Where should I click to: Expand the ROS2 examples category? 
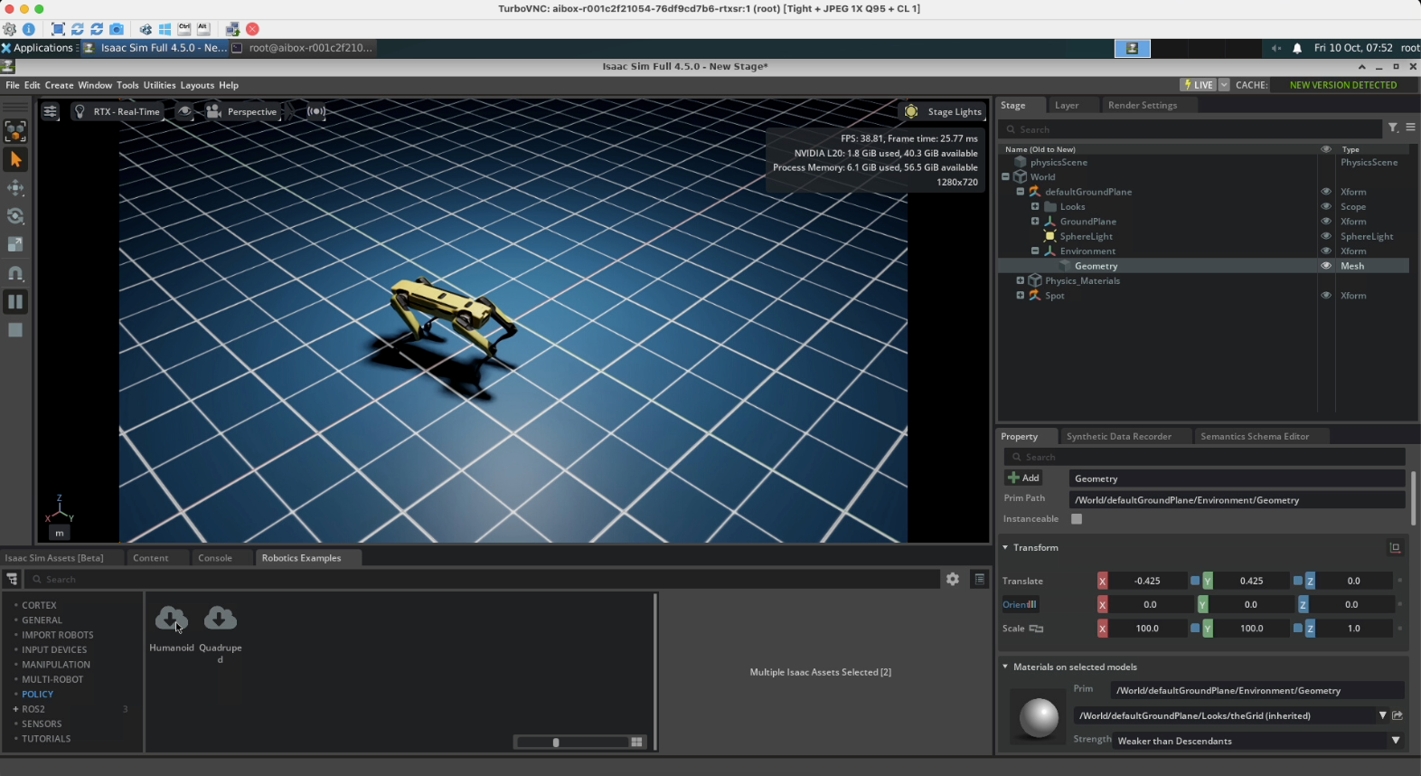point(15,709)
